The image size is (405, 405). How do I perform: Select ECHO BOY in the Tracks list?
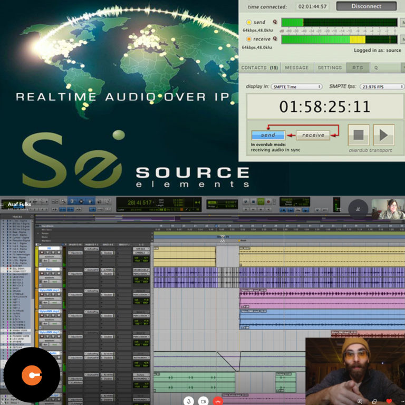pos(18,344)
